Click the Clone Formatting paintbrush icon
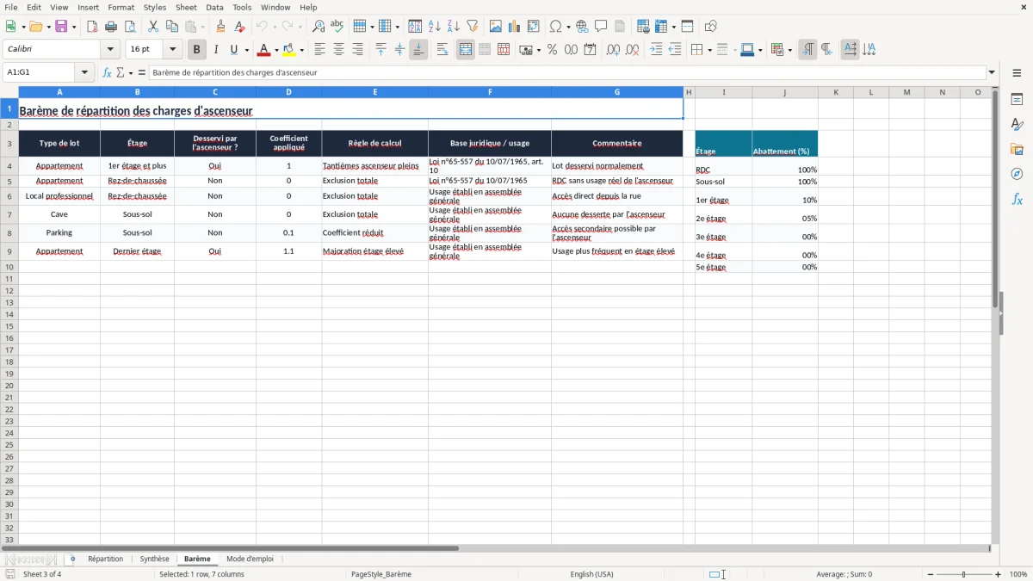 220,27
